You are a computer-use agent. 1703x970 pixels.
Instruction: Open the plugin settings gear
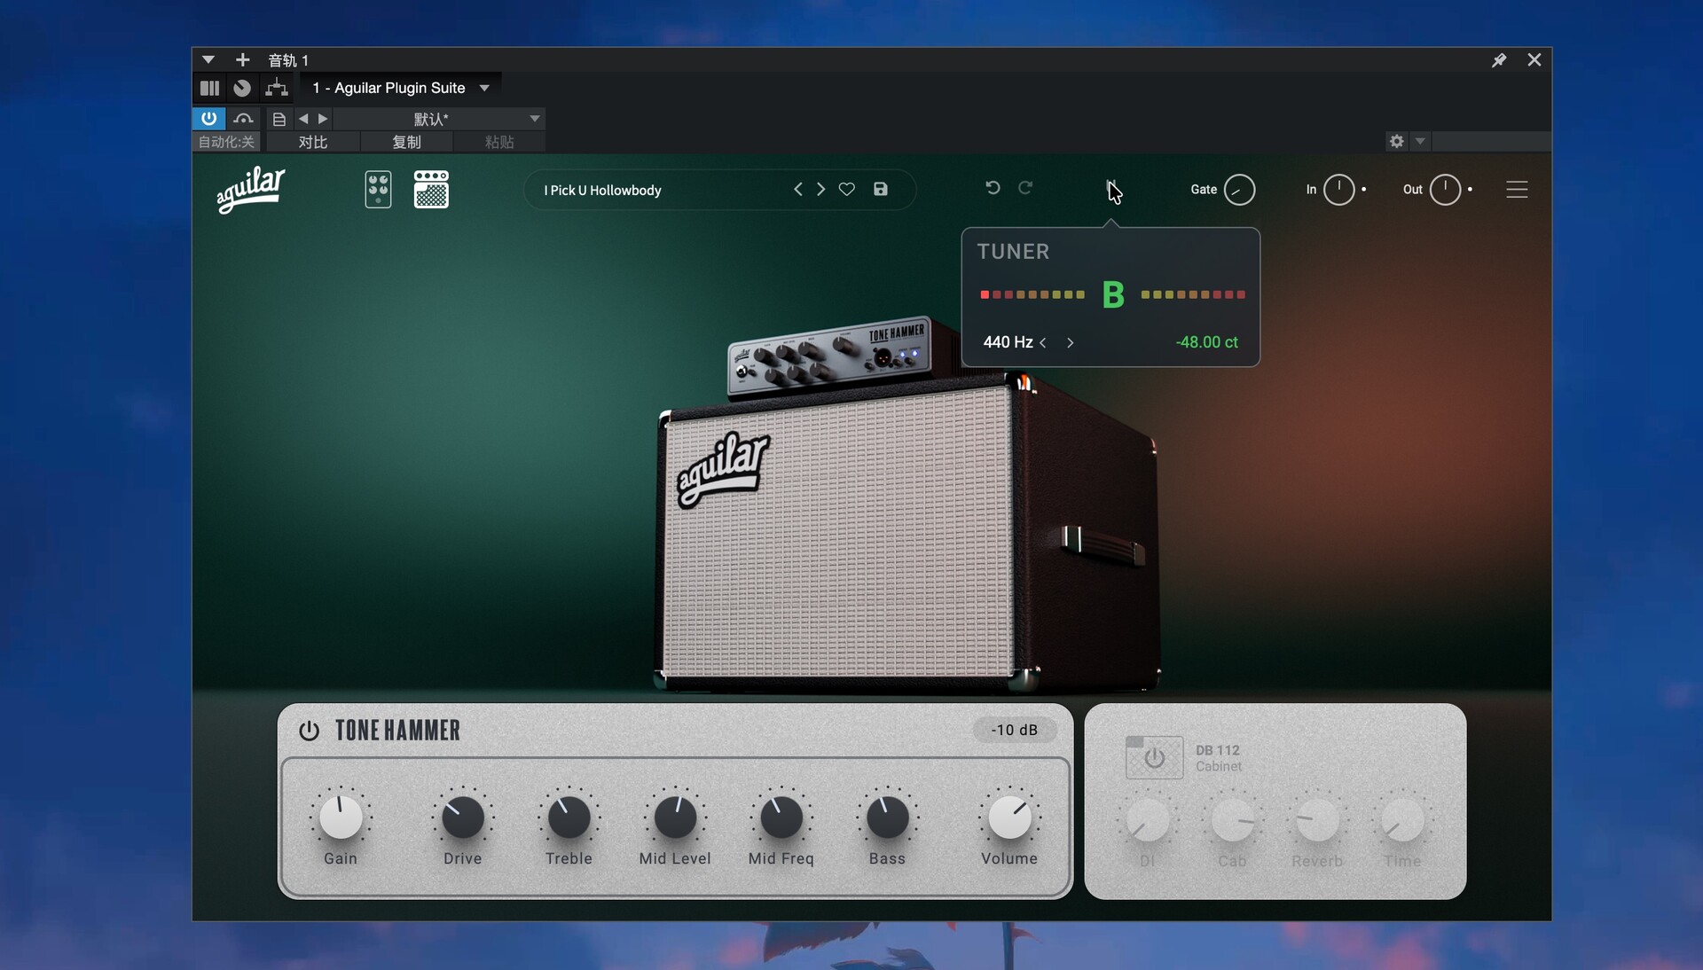(x=1397, y=141)
